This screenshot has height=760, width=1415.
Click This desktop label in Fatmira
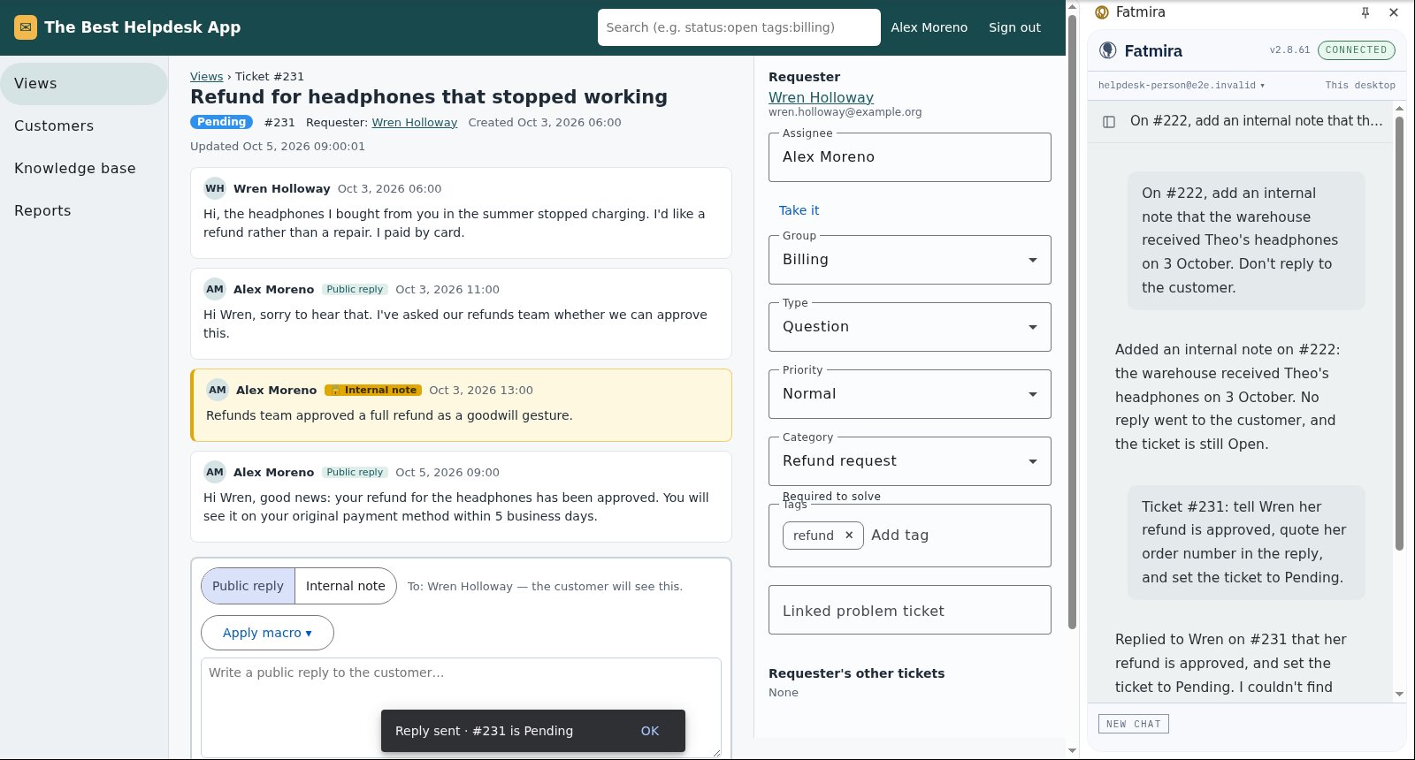coord(1360,86)
